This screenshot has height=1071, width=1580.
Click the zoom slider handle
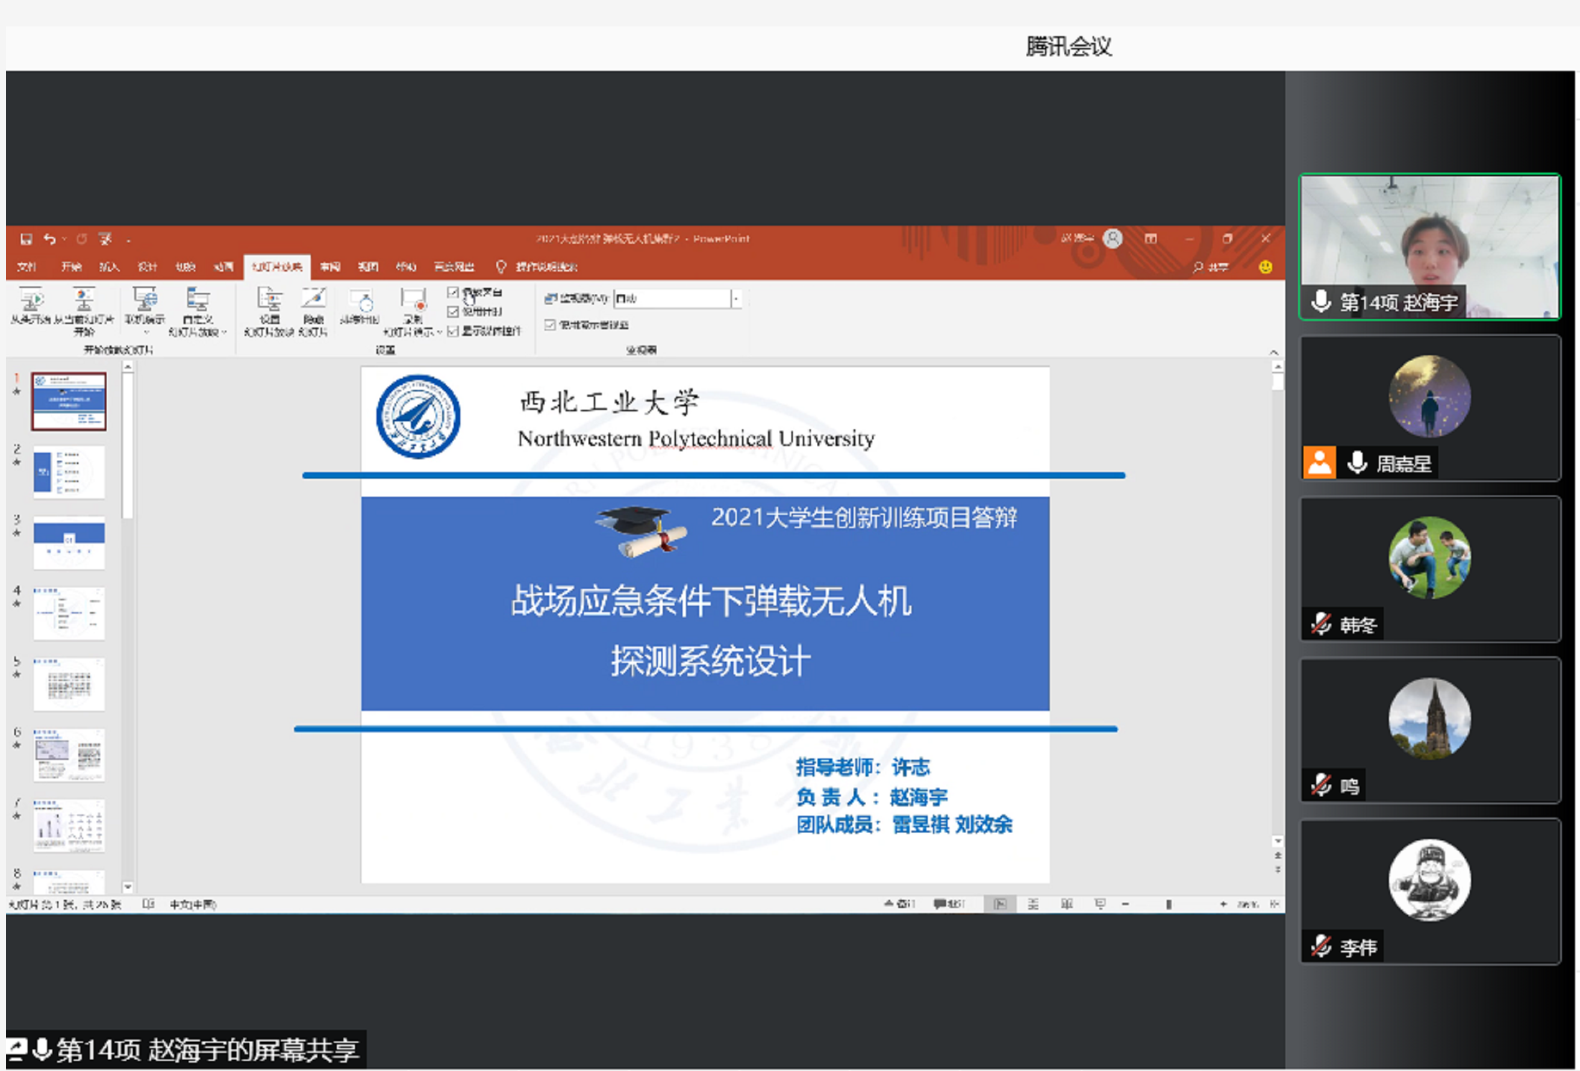[x=1169, y=904]
